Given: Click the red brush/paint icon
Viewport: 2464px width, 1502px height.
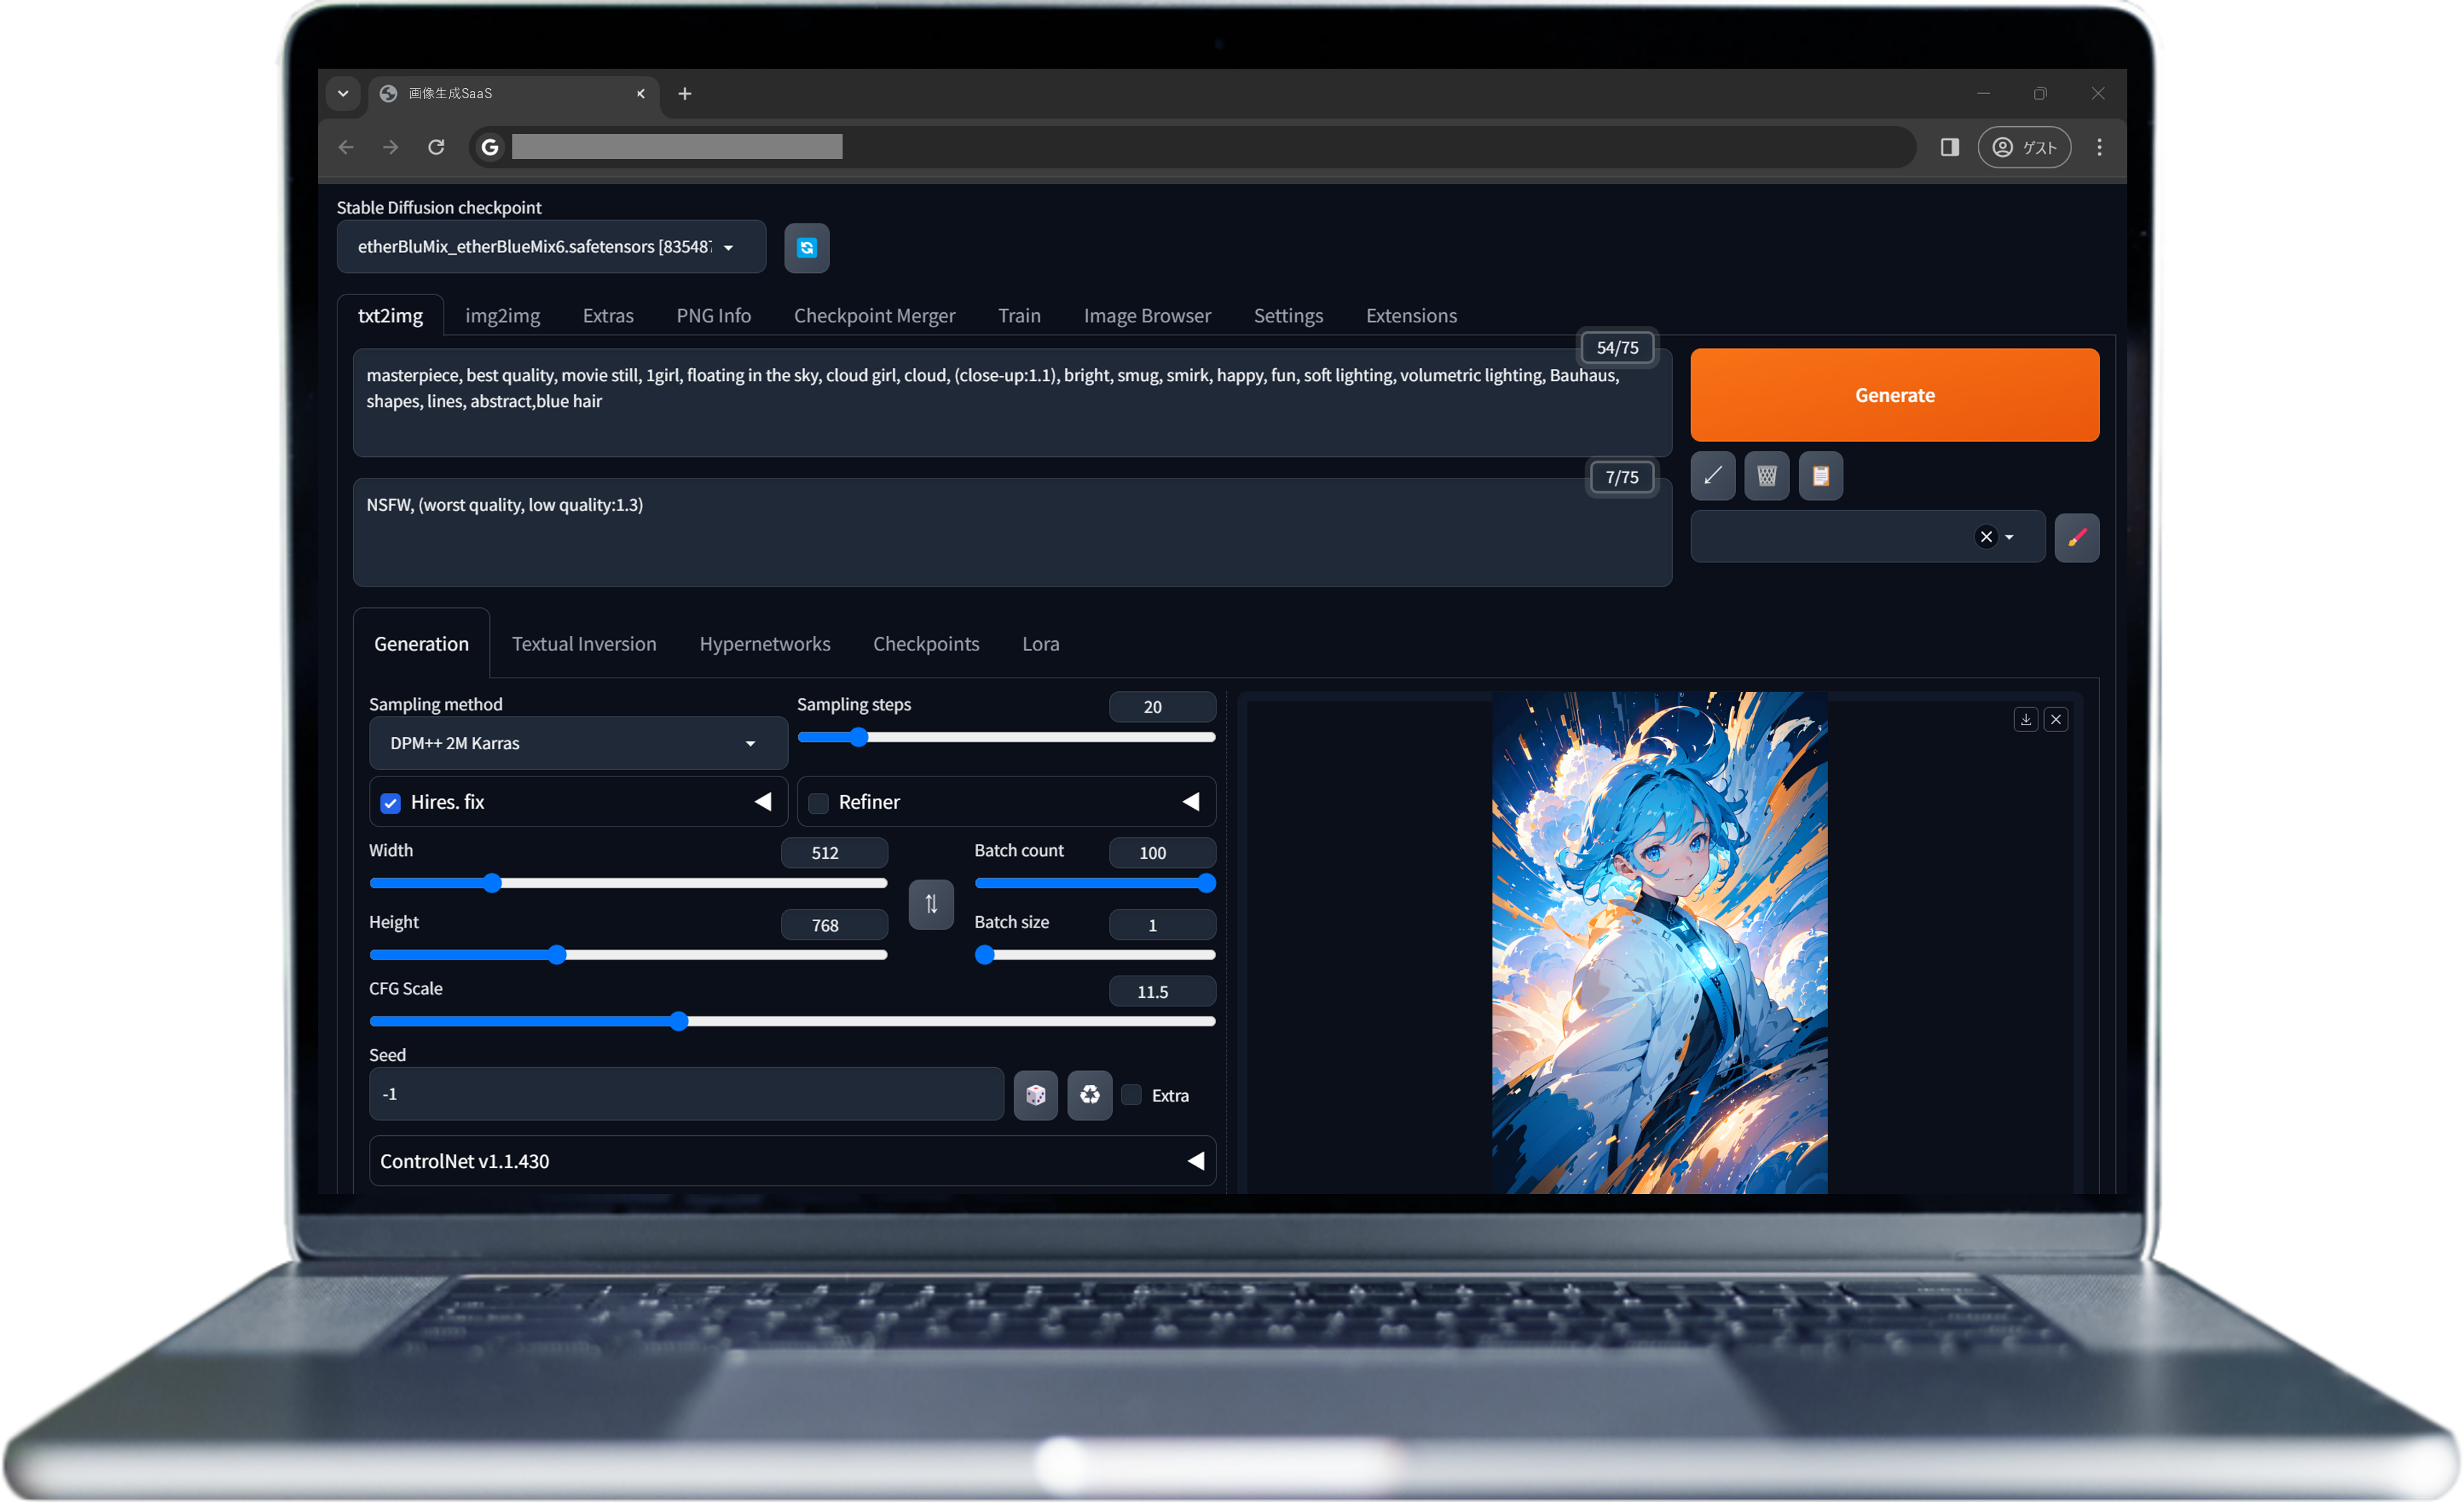Looking at the screenshot, I should [x=2079, y=536].
